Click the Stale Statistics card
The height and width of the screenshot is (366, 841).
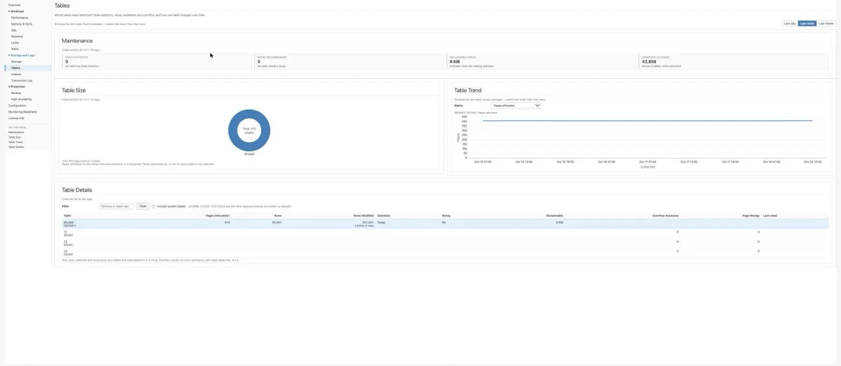pos(157,62)
